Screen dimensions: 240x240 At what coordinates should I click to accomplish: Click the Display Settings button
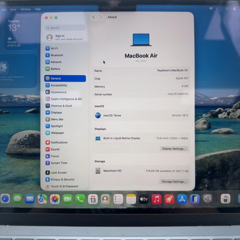click(174, 149)
